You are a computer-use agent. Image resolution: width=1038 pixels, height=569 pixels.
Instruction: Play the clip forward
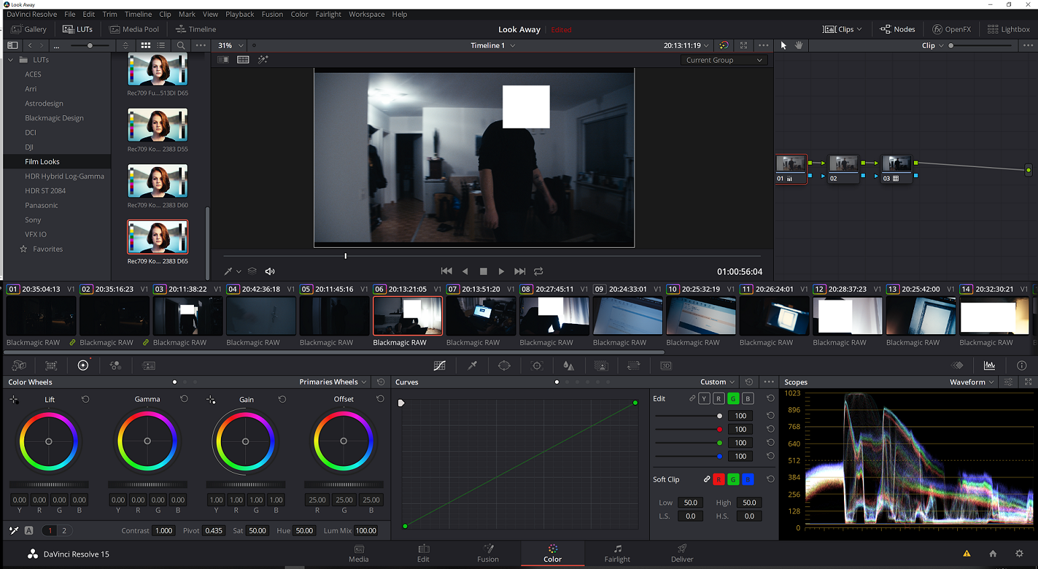(501, 271)
